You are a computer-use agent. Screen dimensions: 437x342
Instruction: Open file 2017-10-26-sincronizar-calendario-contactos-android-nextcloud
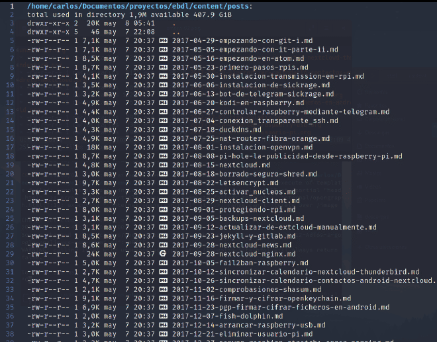pyautogui.click(x=304, y=280)
